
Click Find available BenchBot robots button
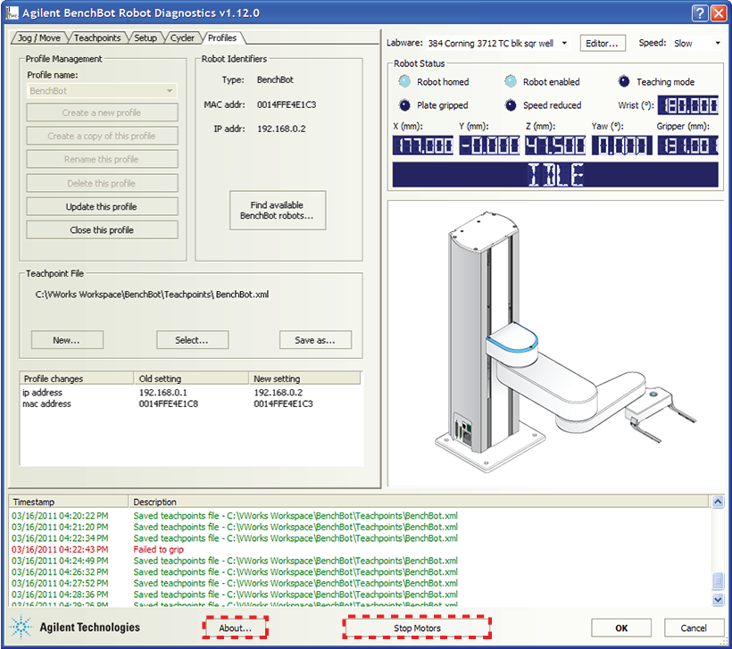coord(278,211)
